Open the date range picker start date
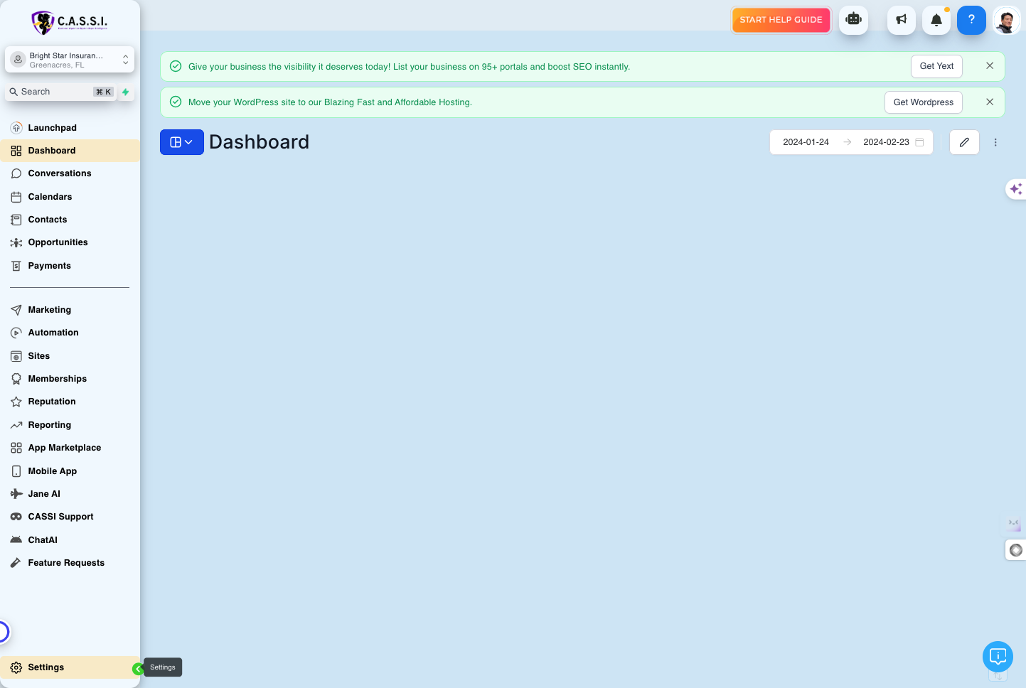 [x=806, y=142]
